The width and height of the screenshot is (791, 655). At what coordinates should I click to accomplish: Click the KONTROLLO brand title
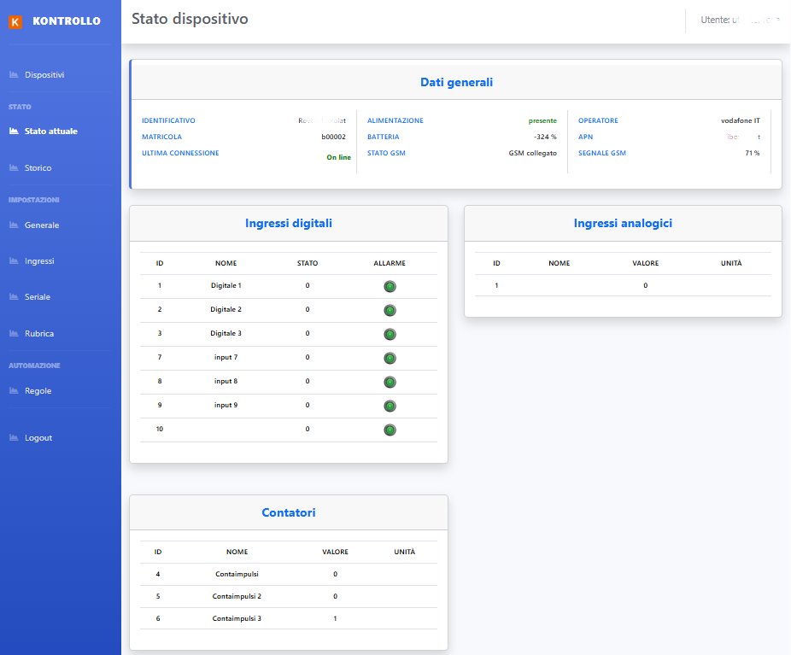coord(67,21)
